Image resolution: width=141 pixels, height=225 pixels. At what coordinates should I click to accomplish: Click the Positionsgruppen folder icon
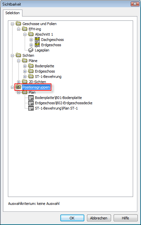(x=18, y=87)
